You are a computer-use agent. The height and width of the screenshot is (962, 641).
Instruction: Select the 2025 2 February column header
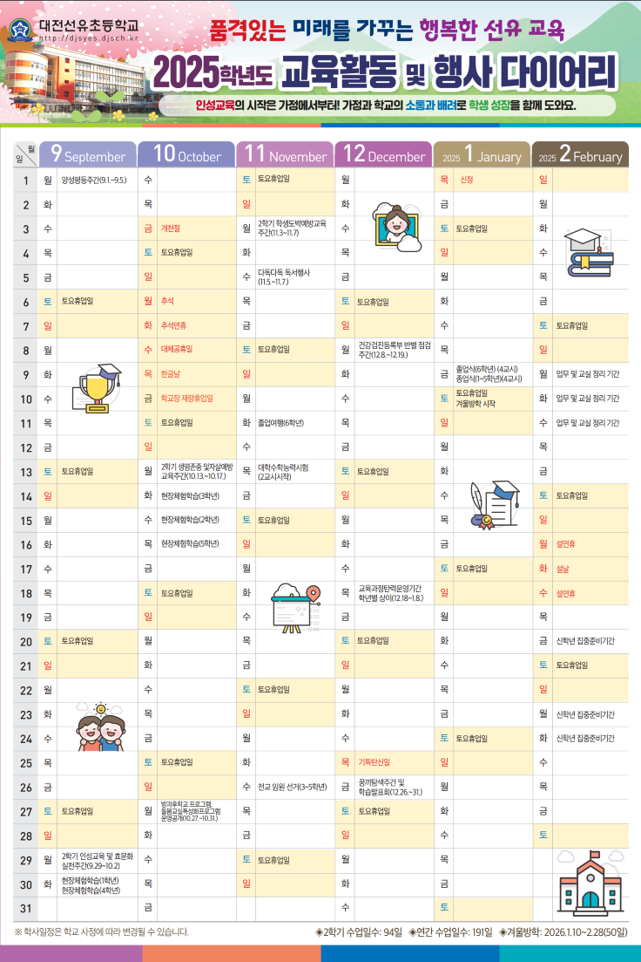pos(580,155)
